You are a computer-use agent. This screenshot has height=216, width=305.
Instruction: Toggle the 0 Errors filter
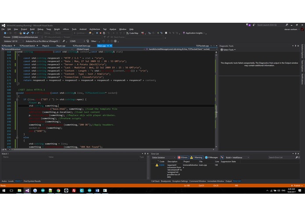click(x=183, y=157)
